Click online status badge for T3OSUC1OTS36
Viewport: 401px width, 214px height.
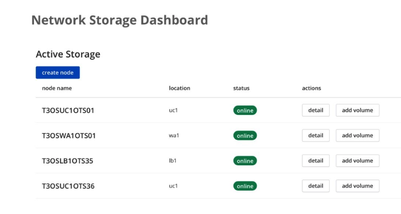point(245,186)
